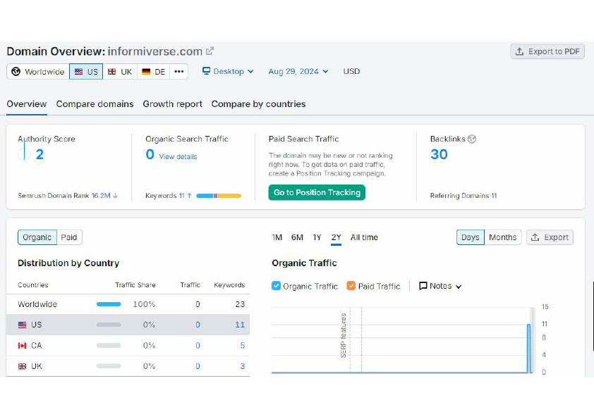Open informiverse.com external link icon
This screenshot has width=594, height=419.
210,51
